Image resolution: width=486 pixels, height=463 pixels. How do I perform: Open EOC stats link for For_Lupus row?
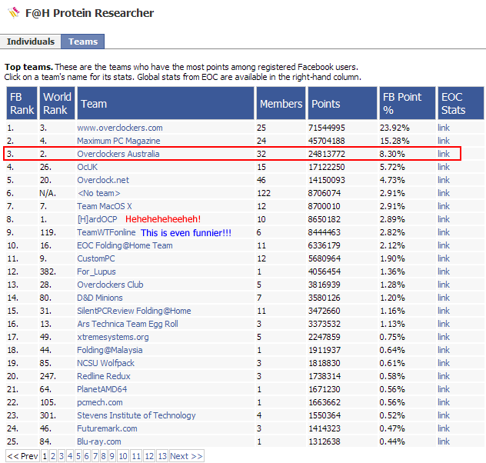coord(444,271)
